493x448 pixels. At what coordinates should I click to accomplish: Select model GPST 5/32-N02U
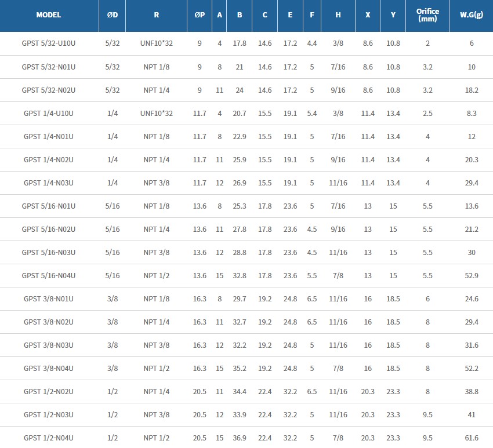tap(49, 90)
